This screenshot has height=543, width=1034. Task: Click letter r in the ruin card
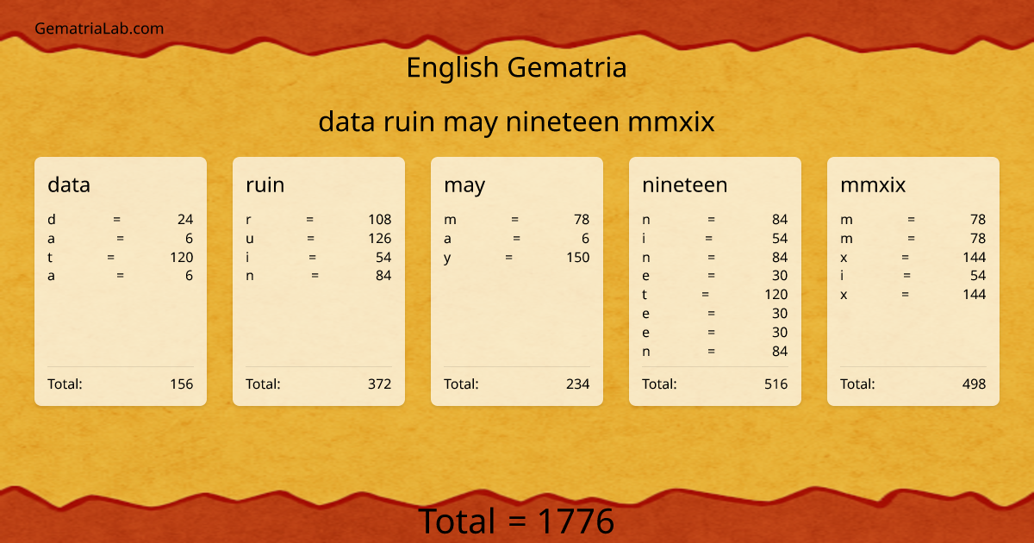(248, 220)
